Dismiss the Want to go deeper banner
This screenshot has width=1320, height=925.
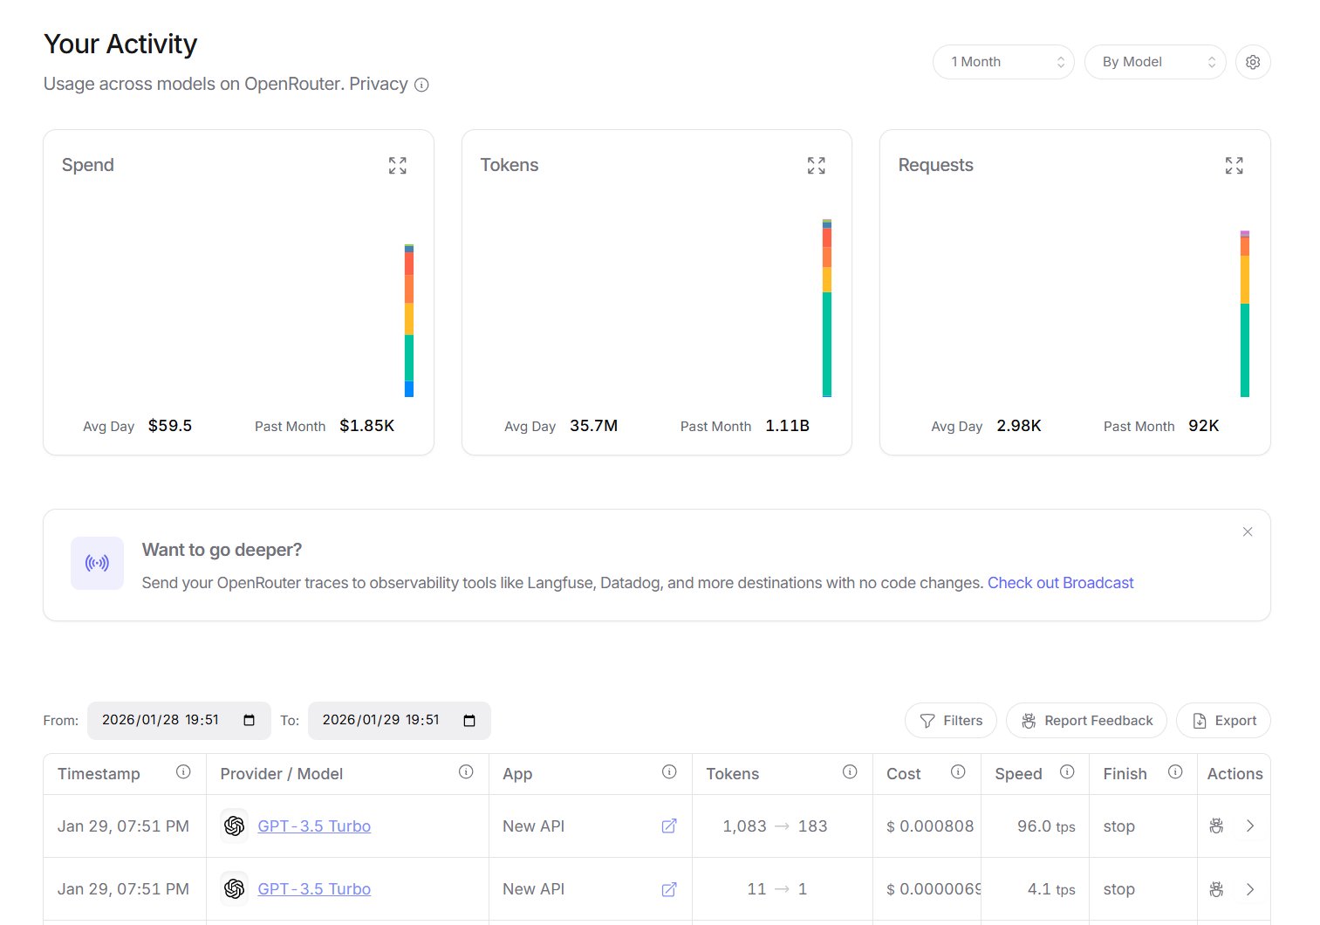pos(1248,532)
